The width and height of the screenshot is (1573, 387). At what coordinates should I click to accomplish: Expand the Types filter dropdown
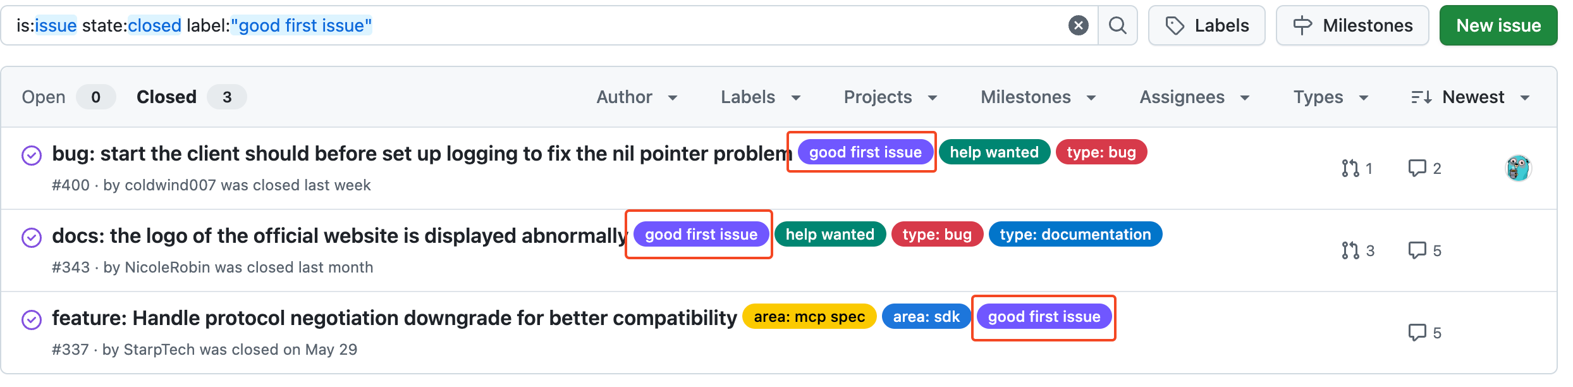pos(1330,97)
